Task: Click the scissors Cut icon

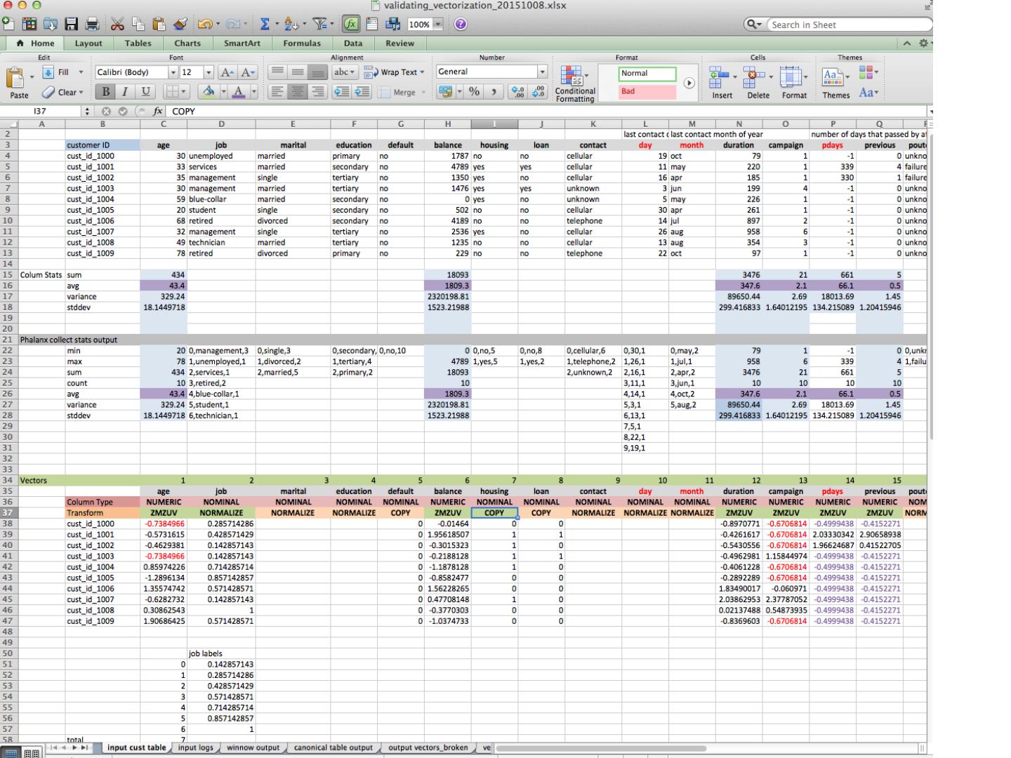Action: point(117,25)
